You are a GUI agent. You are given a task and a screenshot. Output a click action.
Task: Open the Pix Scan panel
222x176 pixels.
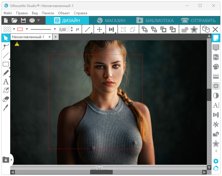tap(216, 57)
